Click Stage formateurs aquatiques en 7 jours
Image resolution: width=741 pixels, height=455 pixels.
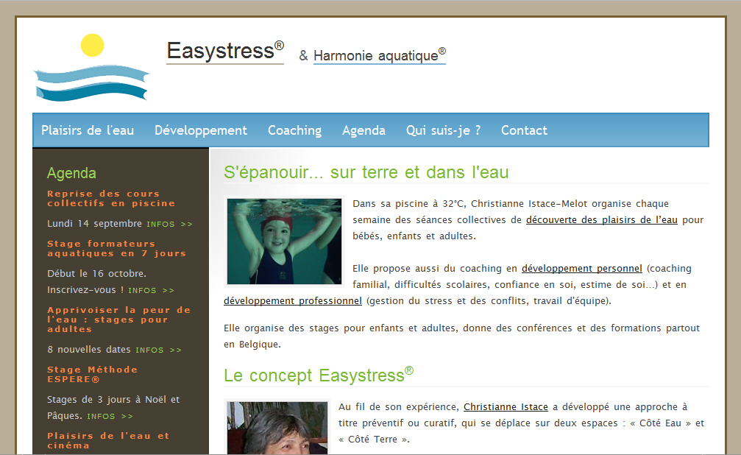coord(117,249)
